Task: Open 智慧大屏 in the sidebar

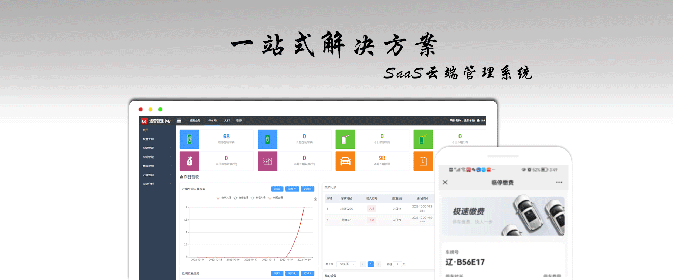Action: tap(148, 139)
